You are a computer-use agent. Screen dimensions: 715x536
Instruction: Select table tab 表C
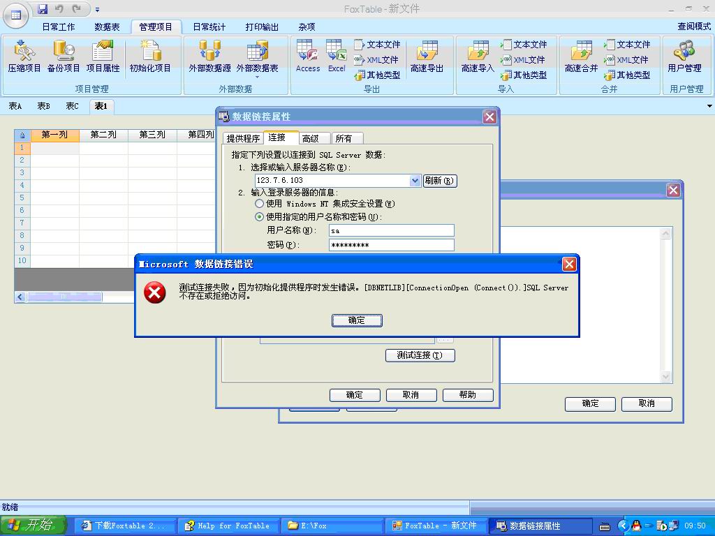pos(72,106)
